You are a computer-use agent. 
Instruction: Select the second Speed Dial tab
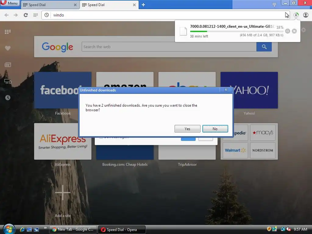(108, 5)
